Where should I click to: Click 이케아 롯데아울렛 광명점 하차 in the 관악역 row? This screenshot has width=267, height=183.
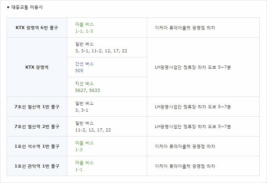click(x=185, y=166)
